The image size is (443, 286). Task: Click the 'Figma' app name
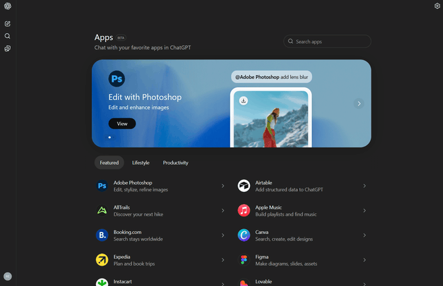coord(262,257)
